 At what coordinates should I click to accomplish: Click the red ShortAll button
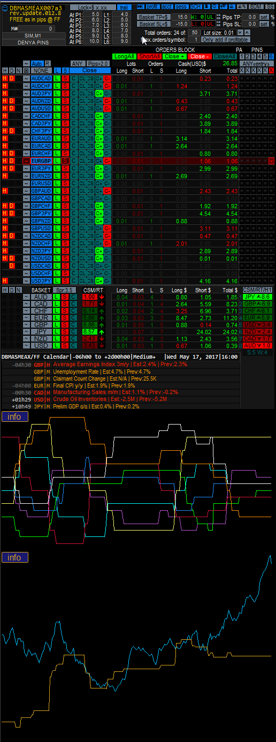pyautogui.click(x=149, y=56)
